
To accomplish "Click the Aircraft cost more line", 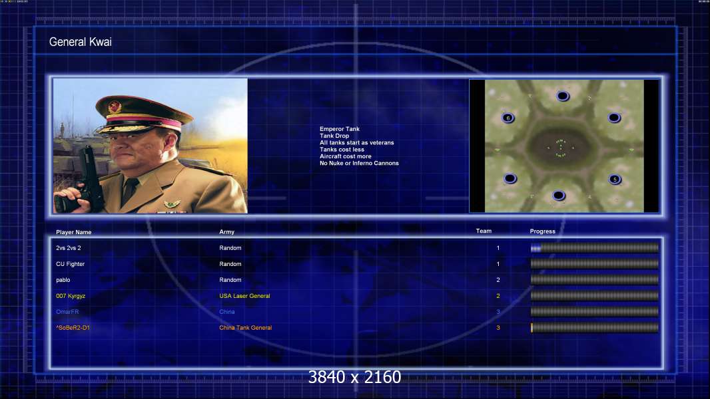I will click(346, 156).
